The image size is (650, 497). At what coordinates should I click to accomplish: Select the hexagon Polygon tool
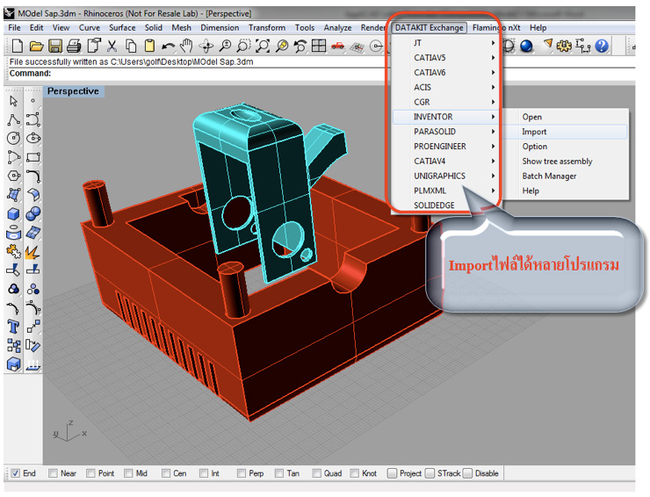[13, 176]
